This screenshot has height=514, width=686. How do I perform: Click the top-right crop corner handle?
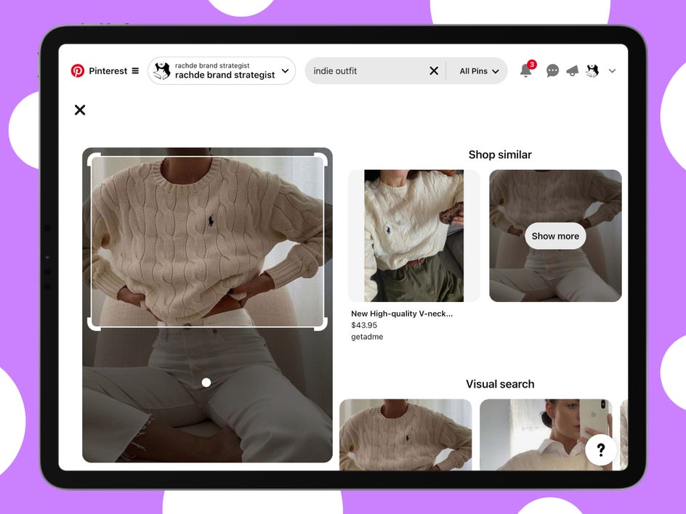(x=321, y=159)
